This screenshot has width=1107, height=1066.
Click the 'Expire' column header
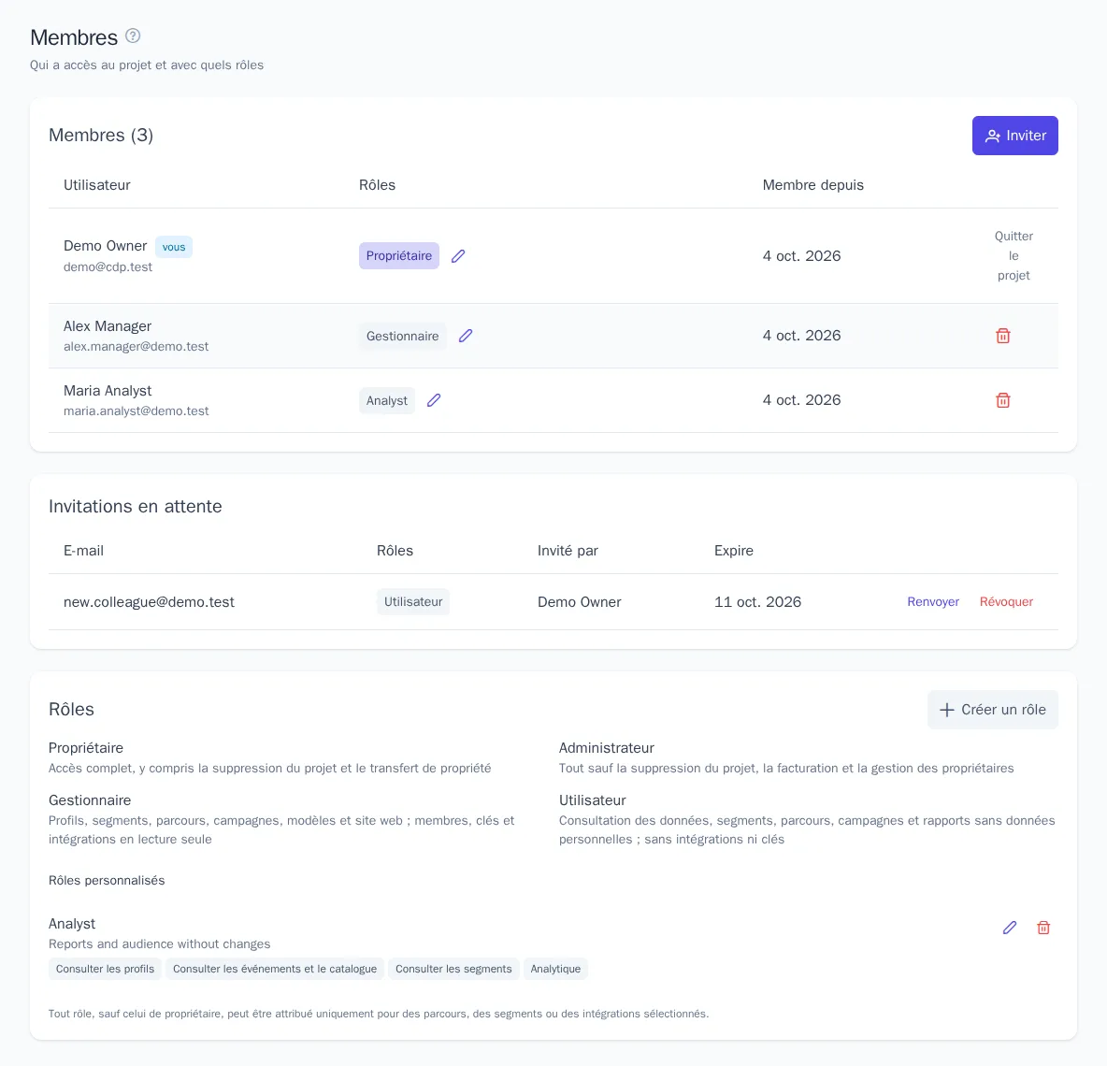click(734, 551)
